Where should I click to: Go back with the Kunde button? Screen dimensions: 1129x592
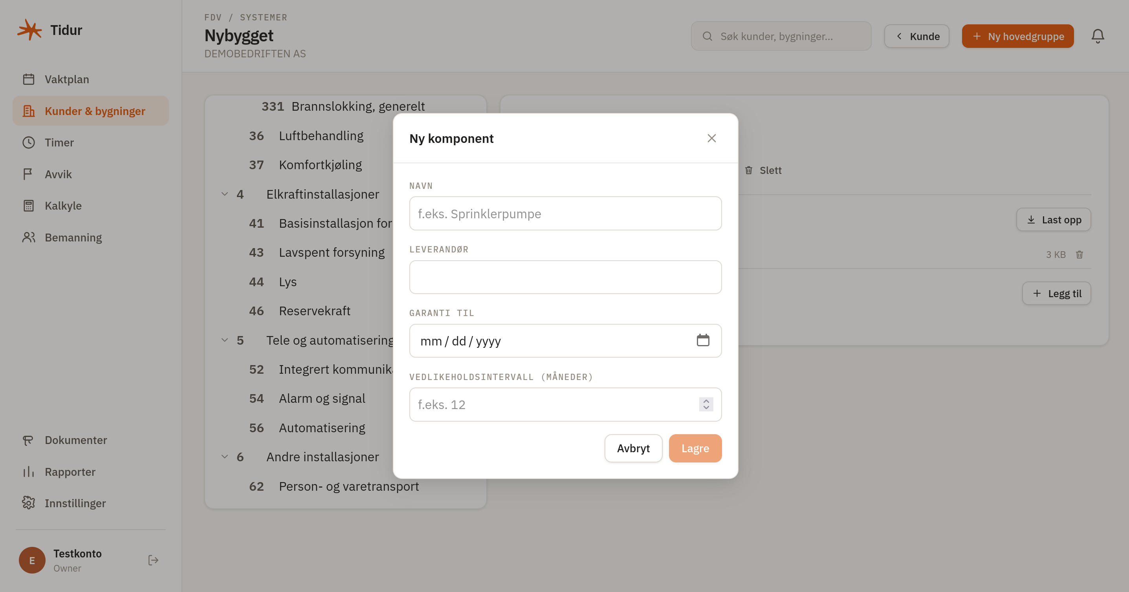point(917,36)
